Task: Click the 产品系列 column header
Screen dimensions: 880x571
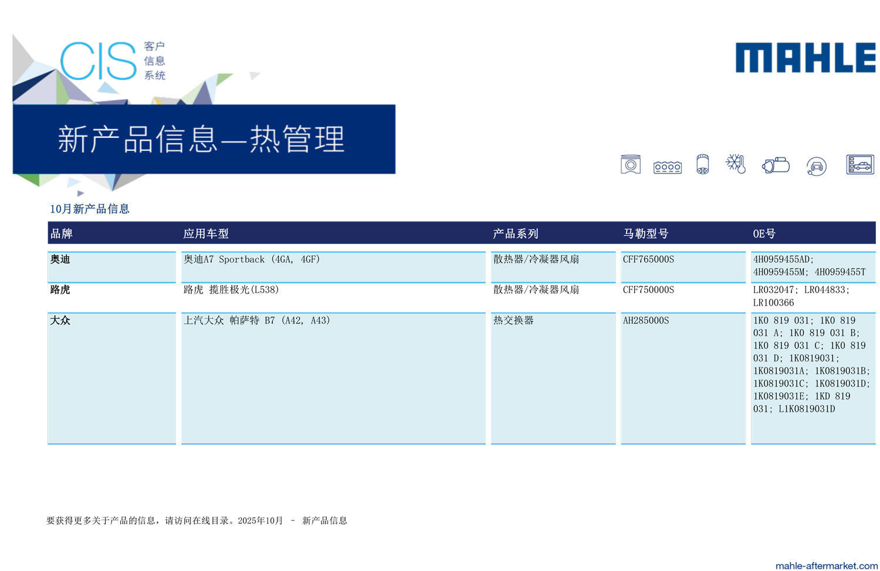Action: tap(515, 234)
